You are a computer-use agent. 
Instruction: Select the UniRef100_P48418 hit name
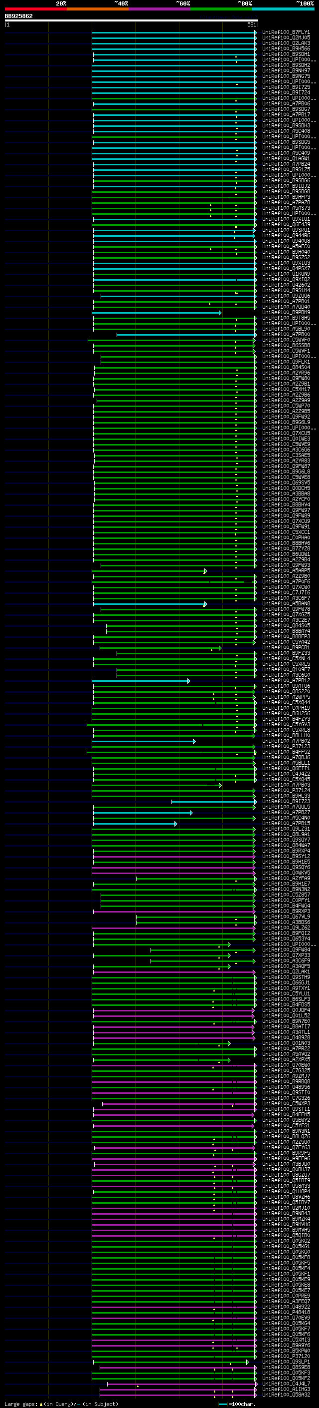point(286,1312)
